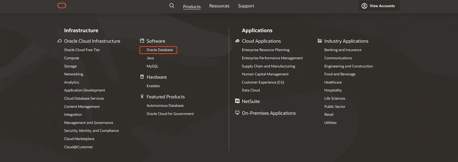
Task: Select Hospitality
Action: [333, 90]
